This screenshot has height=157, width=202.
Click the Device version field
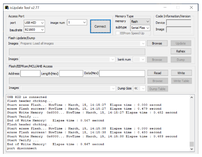[x=179, y=23]
